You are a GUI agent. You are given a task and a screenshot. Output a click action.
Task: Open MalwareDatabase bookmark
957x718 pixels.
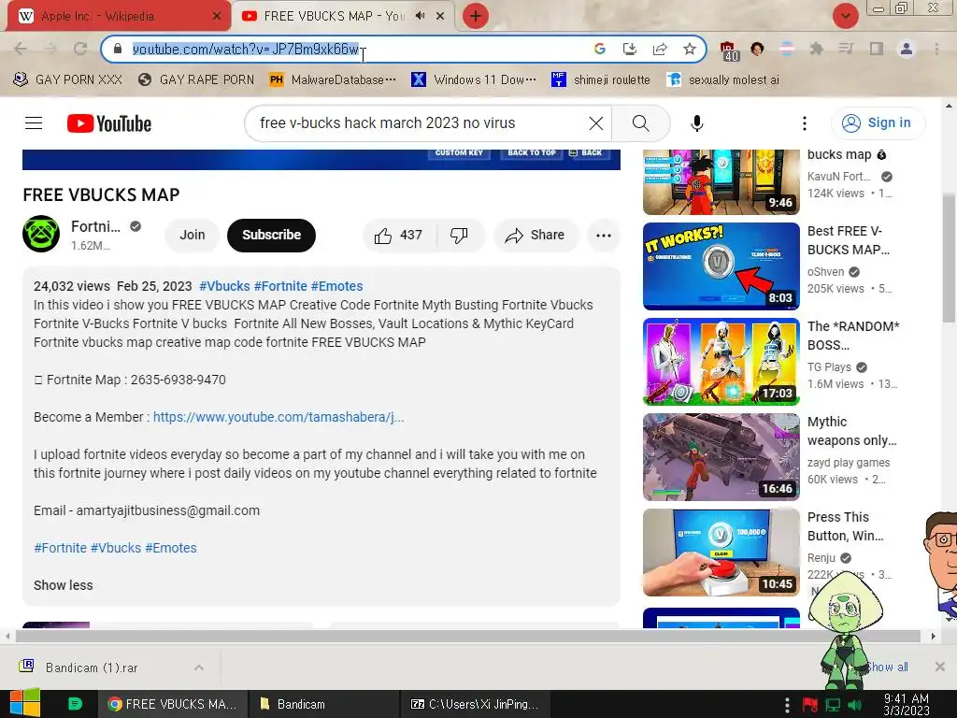pyautogui.click(x=333, y=80)
